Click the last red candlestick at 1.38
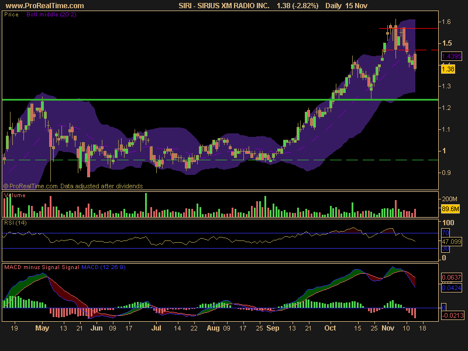Image resolution: width=468 pixels, height=351 pixels. click(x=415, y=61)
